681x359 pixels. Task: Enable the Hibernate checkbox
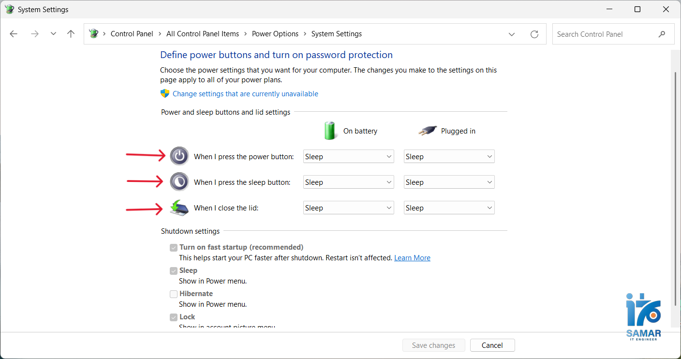[174, 294]
